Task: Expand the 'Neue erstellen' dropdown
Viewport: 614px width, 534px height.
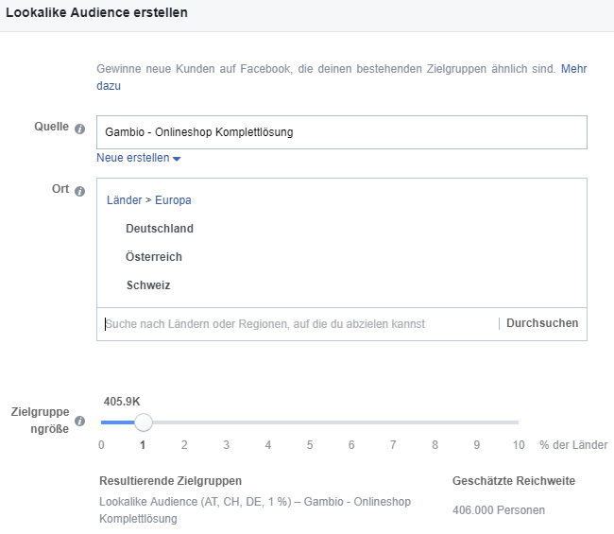Action: pyautogui.click(x=138, y=158)
